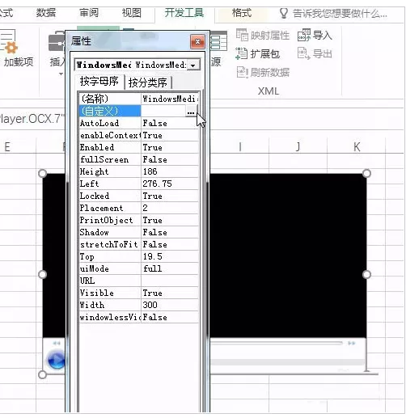Switch to the 数据 ribbon tab

coord(46,13)
